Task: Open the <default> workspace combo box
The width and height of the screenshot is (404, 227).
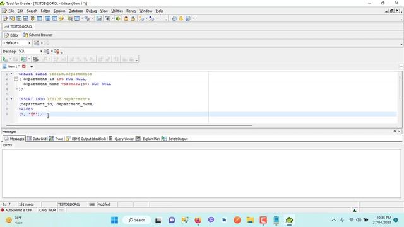Action: pos(17,43)
